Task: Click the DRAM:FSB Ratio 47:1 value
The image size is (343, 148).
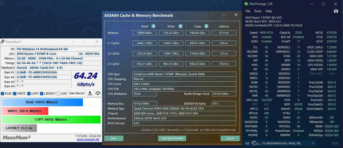Action: click(224, 104)
